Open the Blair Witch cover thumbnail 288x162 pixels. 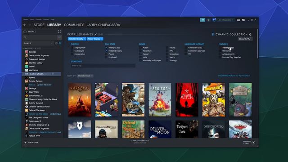187,100
